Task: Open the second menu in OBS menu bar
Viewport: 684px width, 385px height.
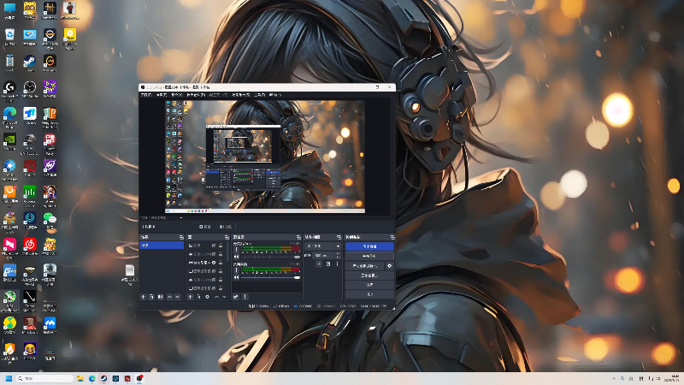Action: [x=162, y=95]
